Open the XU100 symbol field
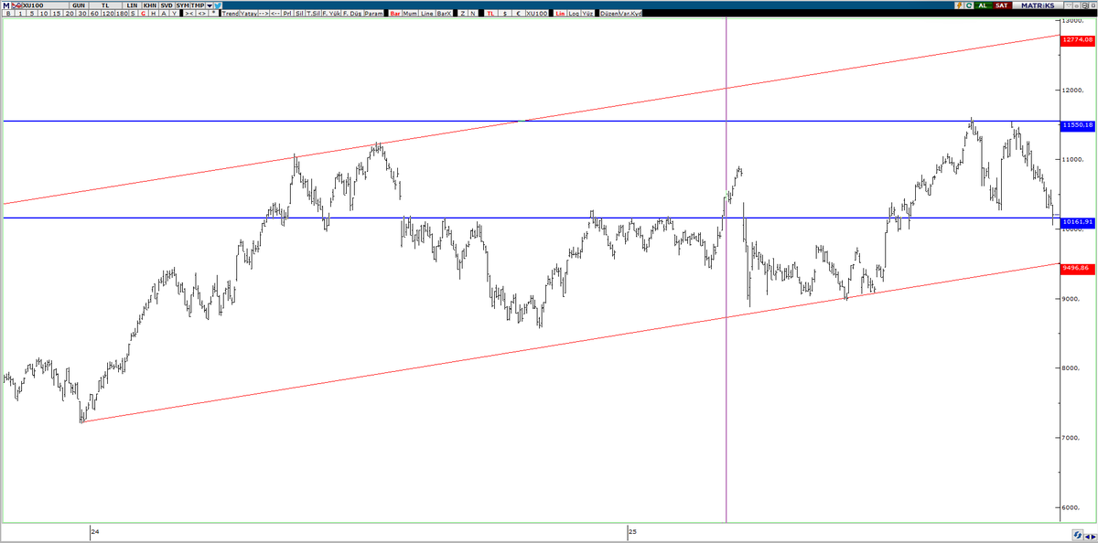Viewport: 1098px width, 543px height. (47, 5)
